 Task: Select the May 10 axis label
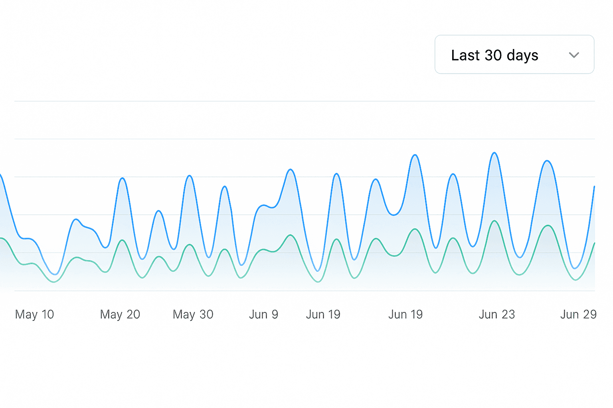coord(34,314)
